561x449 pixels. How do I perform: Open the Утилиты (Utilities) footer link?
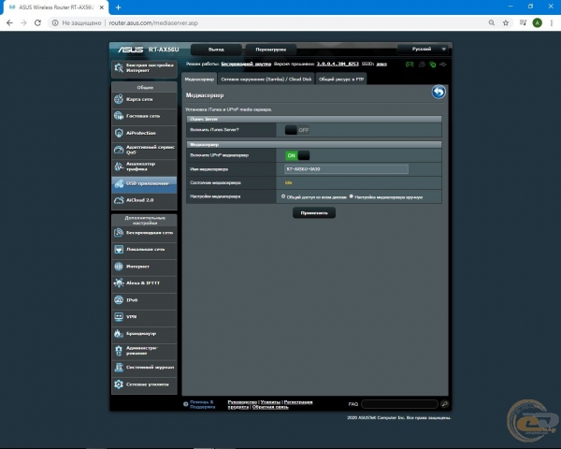pos(270,402)
